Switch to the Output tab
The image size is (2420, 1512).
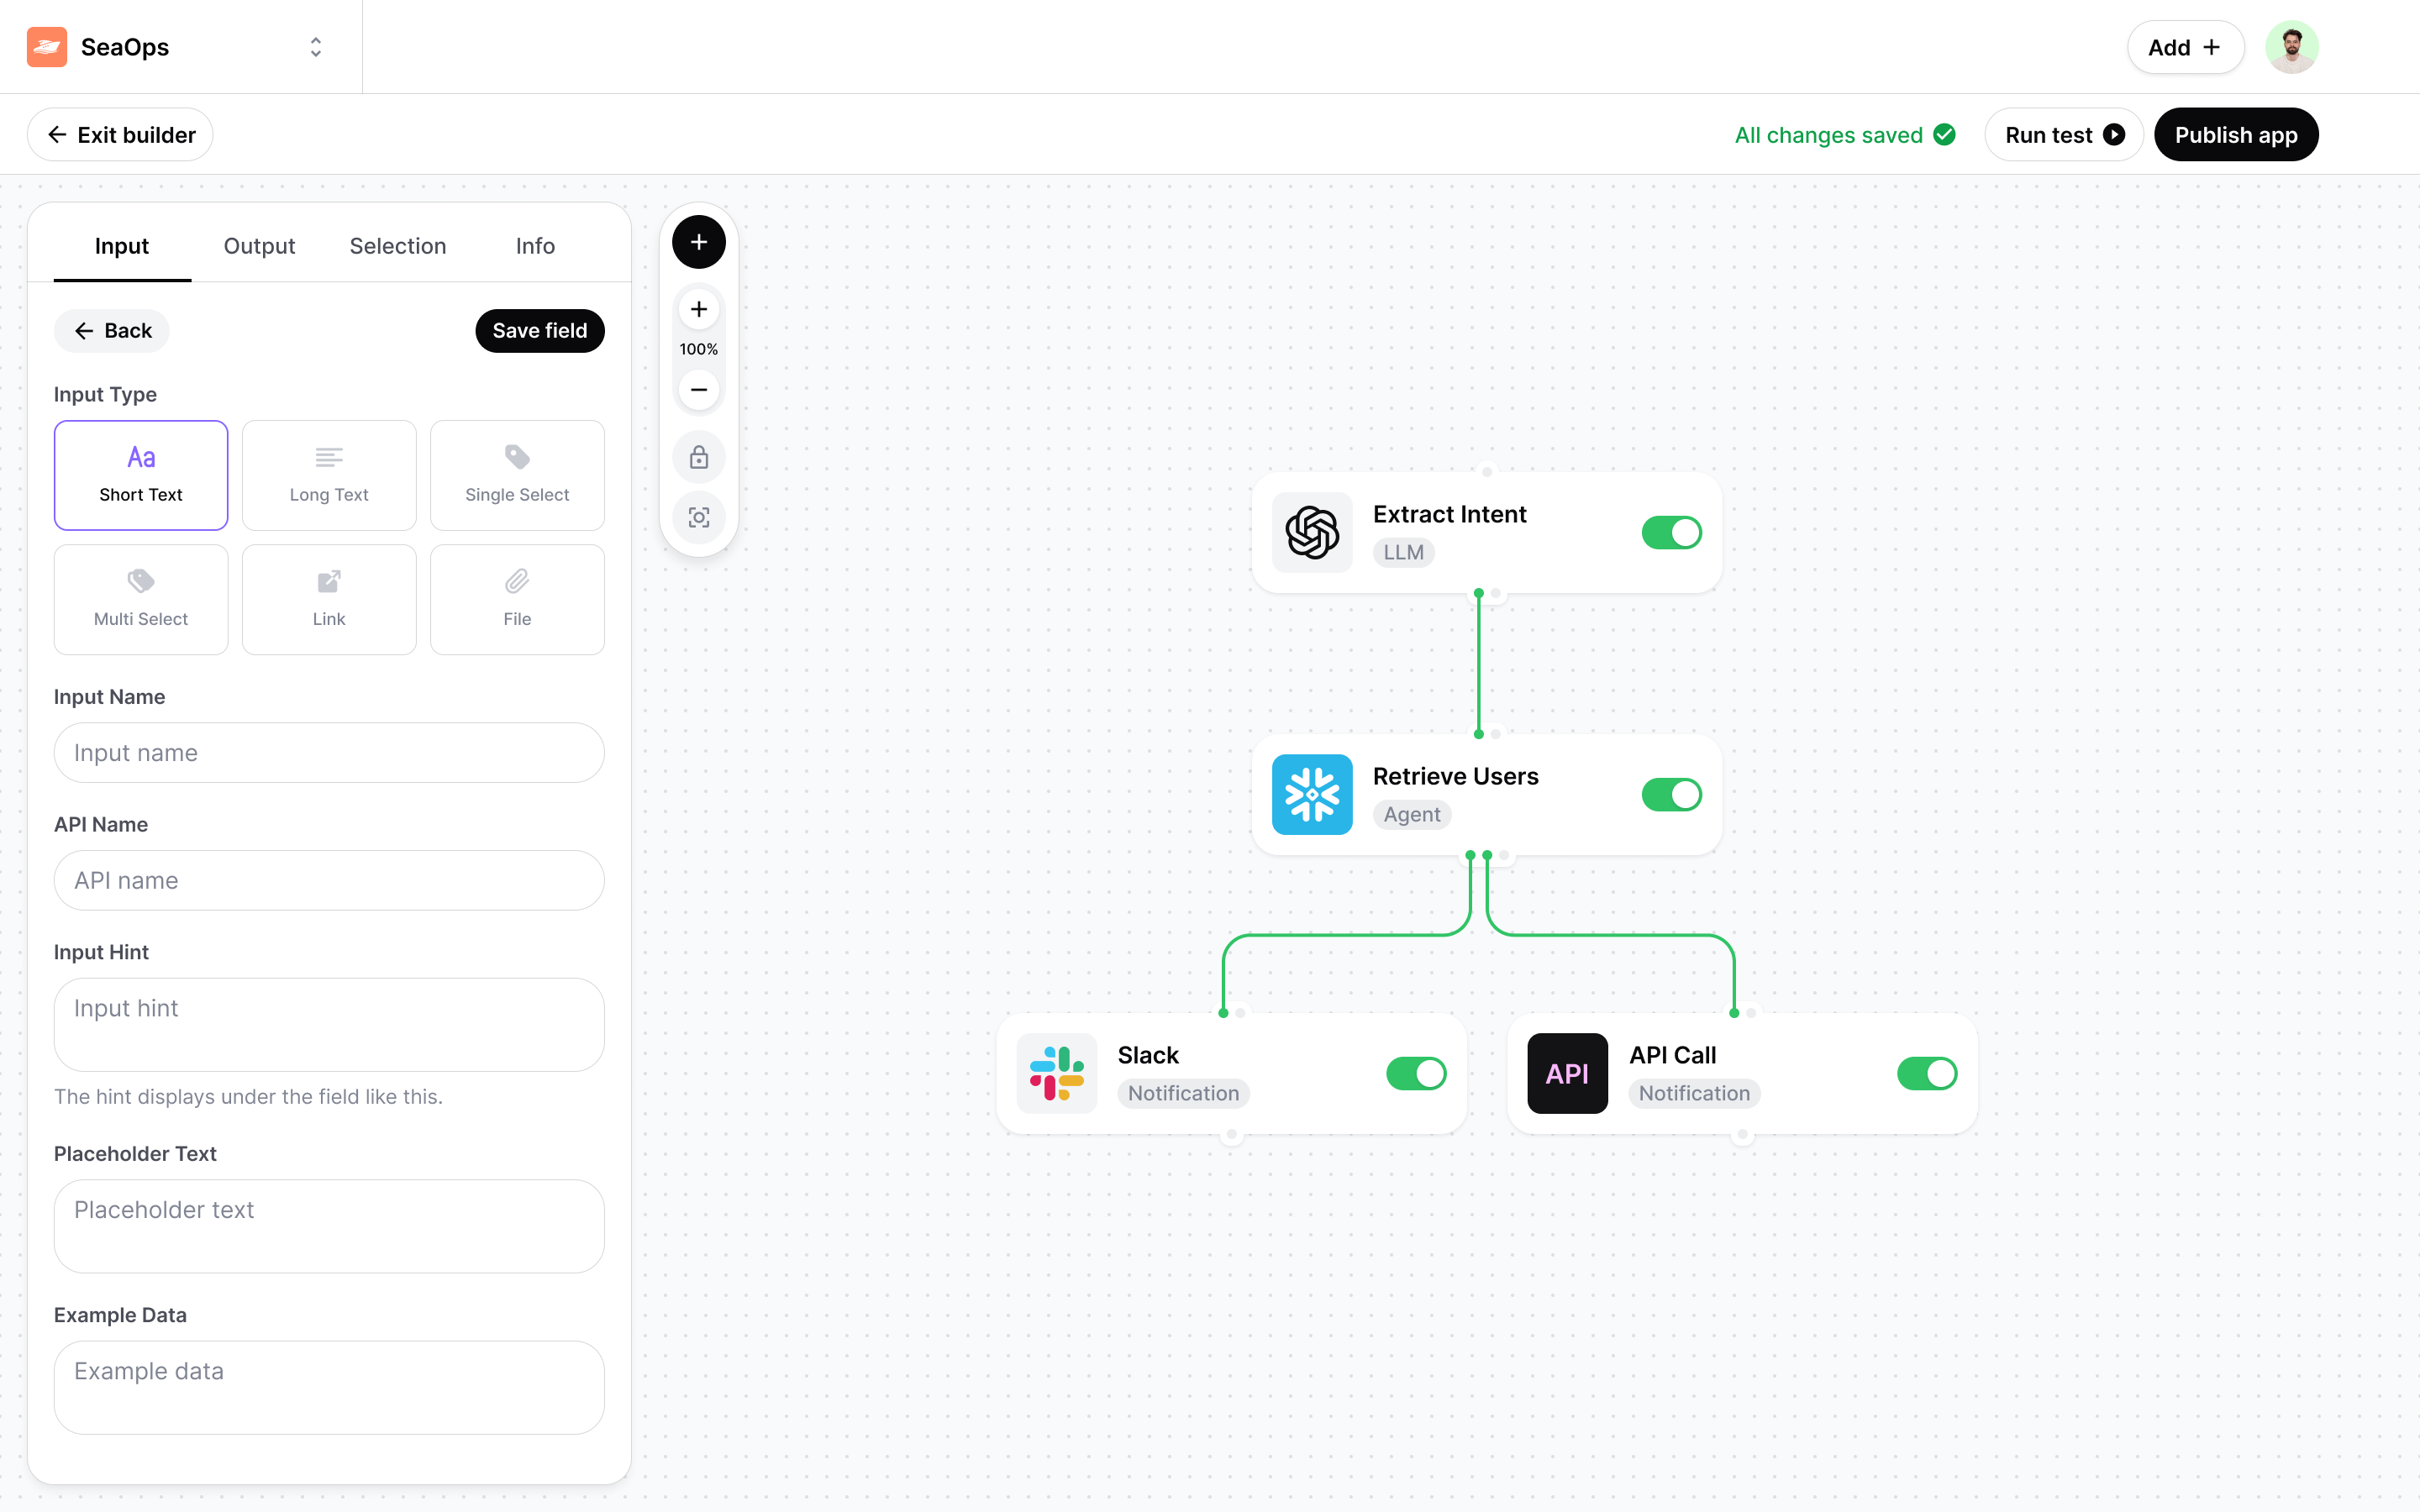(259, 246)
